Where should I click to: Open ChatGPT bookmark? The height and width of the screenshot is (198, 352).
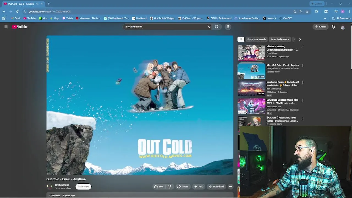click(x=285, y=18)
